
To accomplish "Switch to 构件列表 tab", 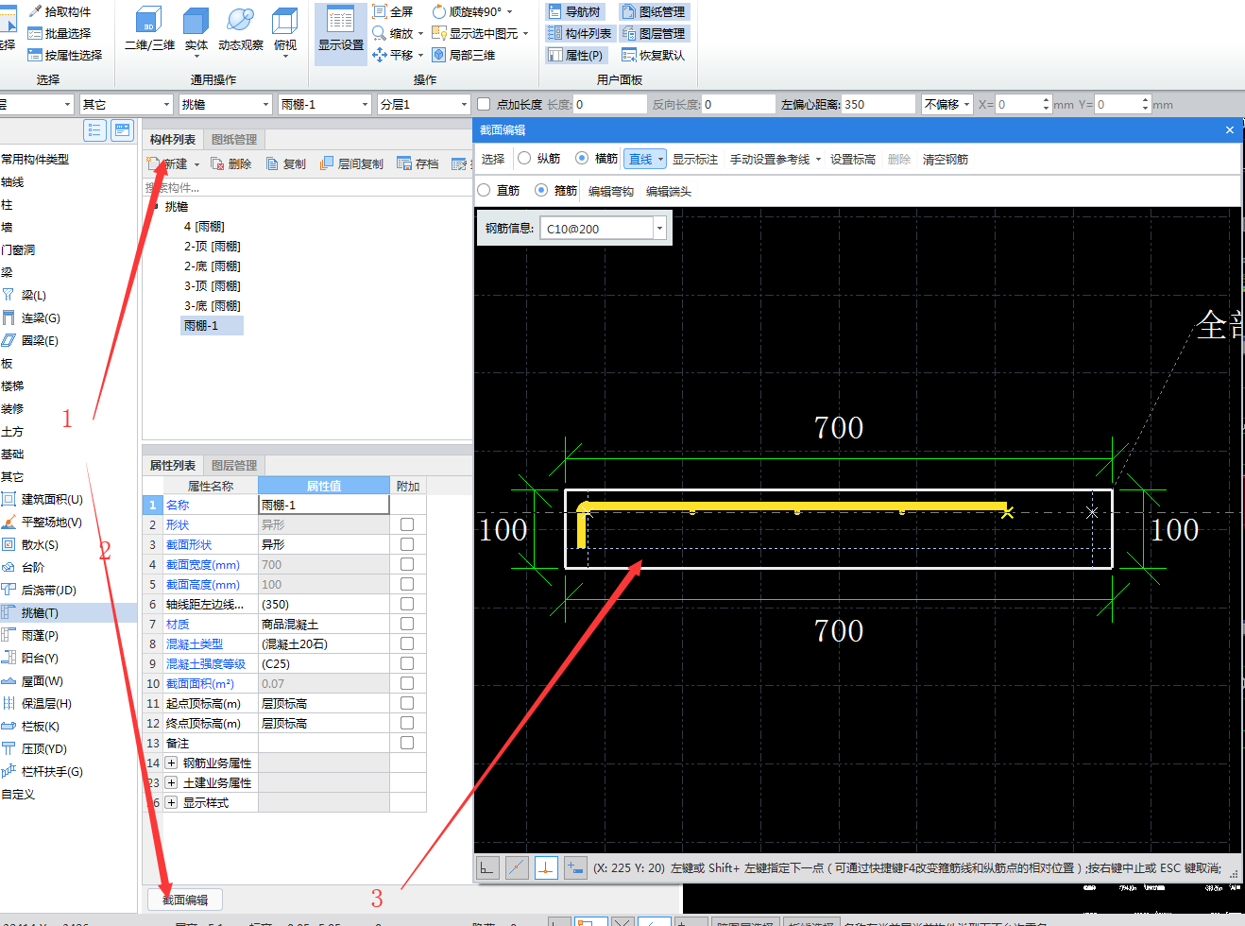I will coord(173,139).
